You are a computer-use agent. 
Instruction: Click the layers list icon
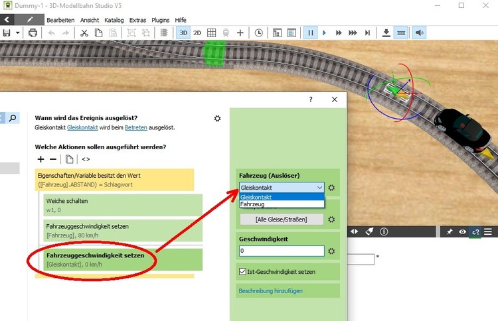point(164,32)
